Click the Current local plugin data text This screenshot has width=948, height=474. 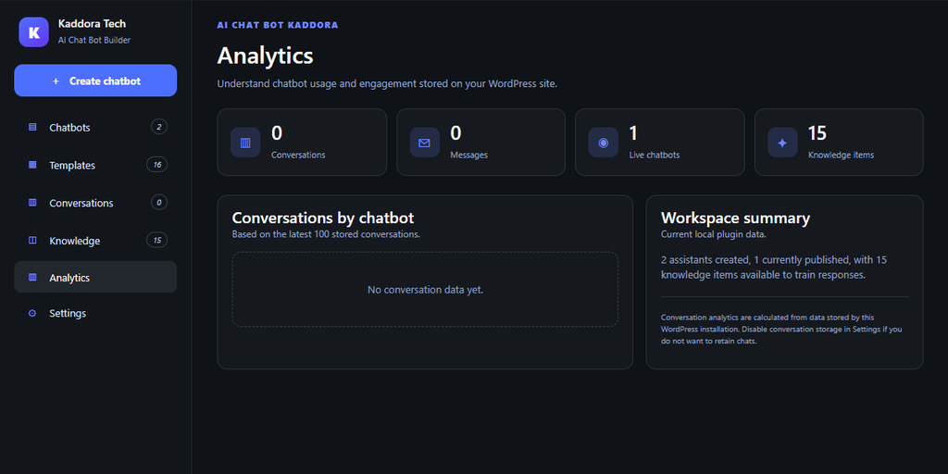[714, 234]
